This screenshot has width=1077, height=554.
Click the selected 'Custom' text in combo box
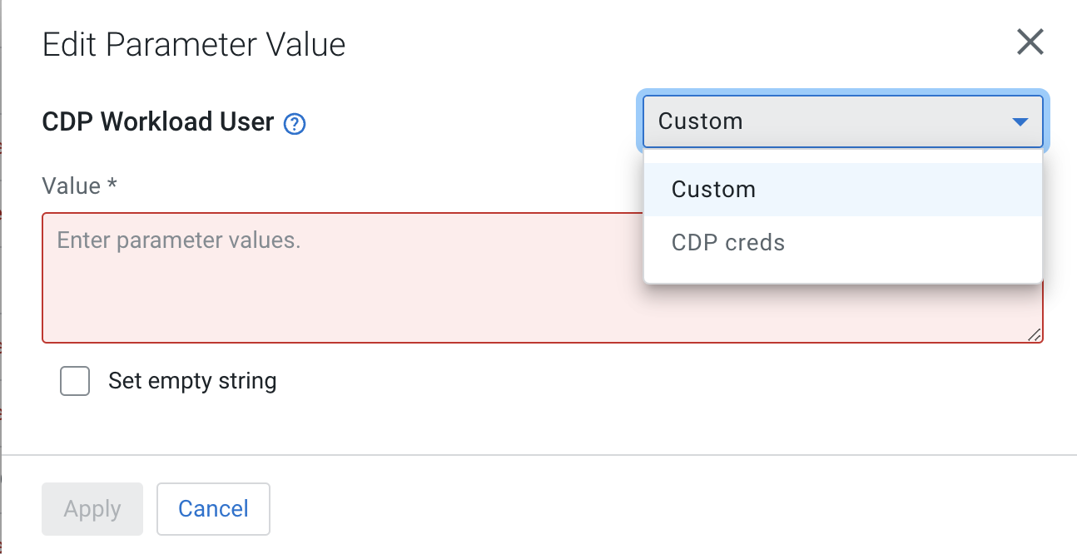coord(700,121)
